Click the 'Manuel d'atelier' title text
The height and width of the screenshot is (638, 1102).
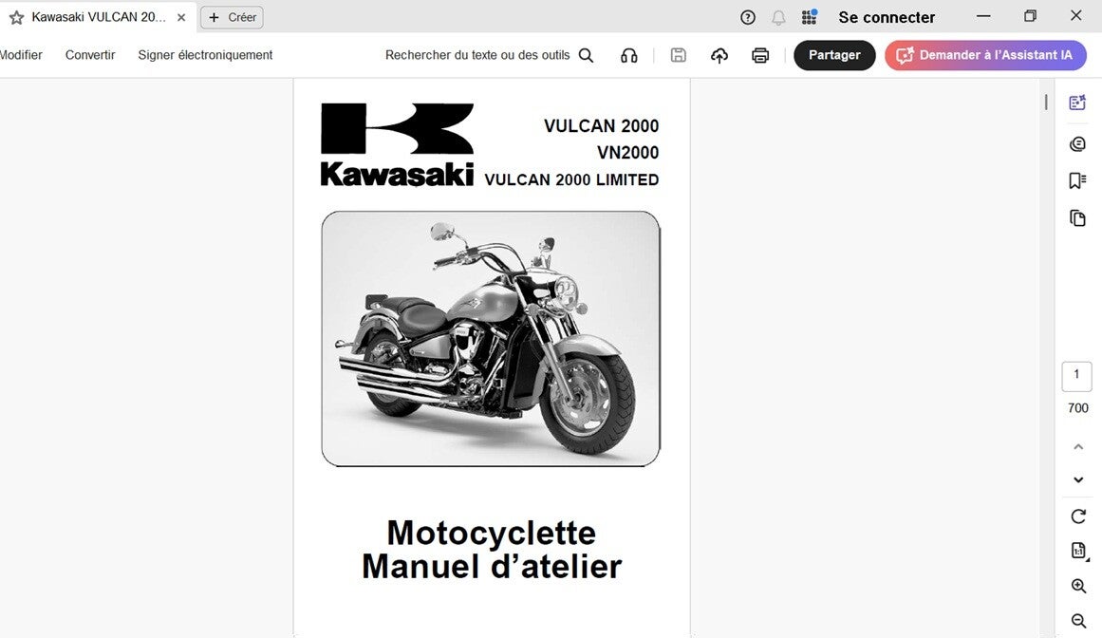(x=492, y=567)
